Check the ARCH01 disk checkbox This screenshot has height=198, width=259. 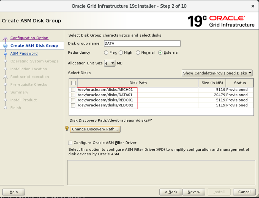73,90
